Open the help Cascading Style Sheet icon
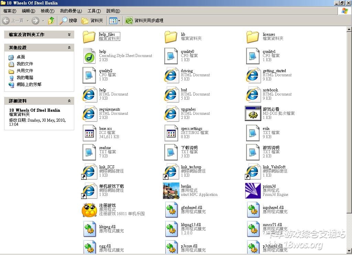This screenshot has width=352, height=255. pos(89,56)
